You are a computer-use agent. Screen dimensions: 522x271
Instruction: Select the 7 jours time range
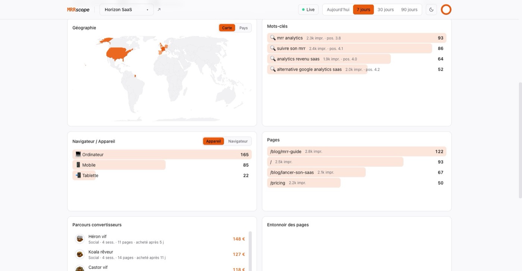point(364,10)
